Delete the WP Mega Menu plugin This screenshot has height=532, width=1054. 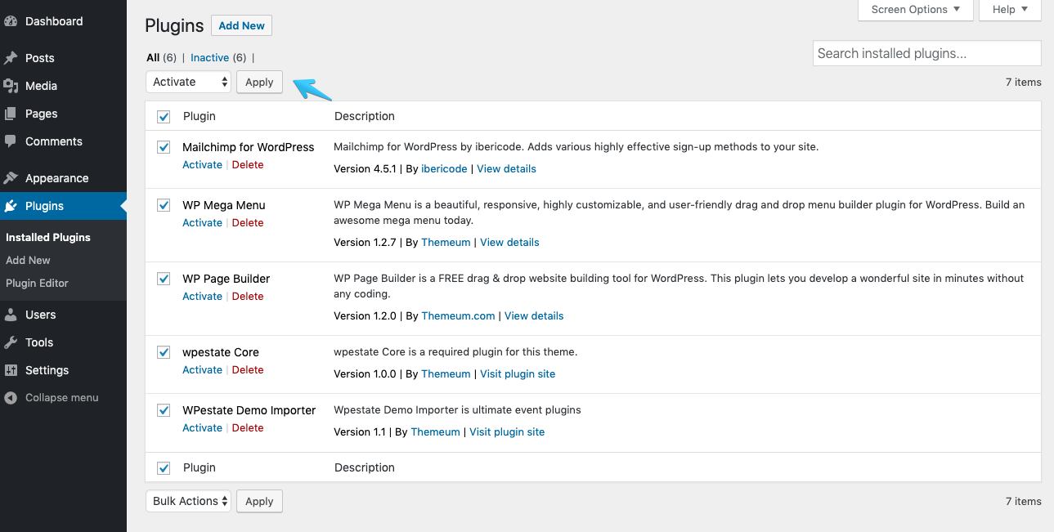[248, 223]
